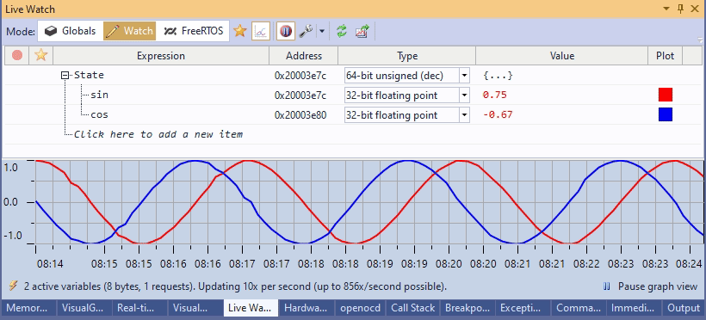Click "Click here to add a new item"
This screenshot has height=320, width=706.
158,134
